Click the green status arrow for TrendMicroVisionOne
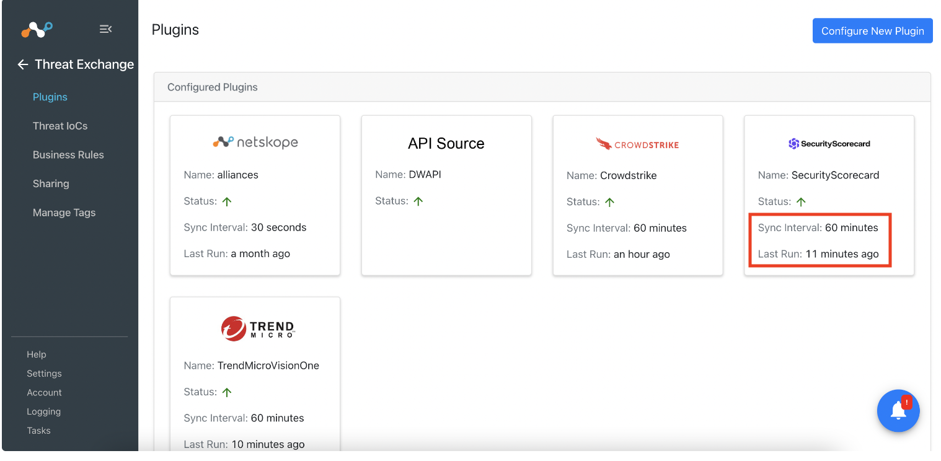The width and height of the screenshot is (941, 461). [227, 392]
